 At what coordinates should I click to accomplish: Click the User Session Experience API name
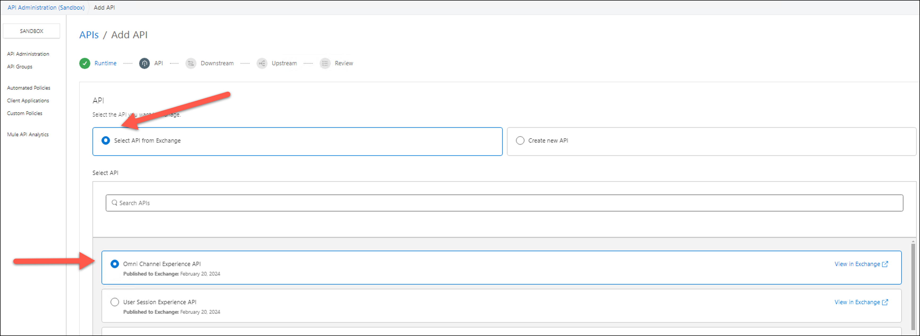(160, 302)
